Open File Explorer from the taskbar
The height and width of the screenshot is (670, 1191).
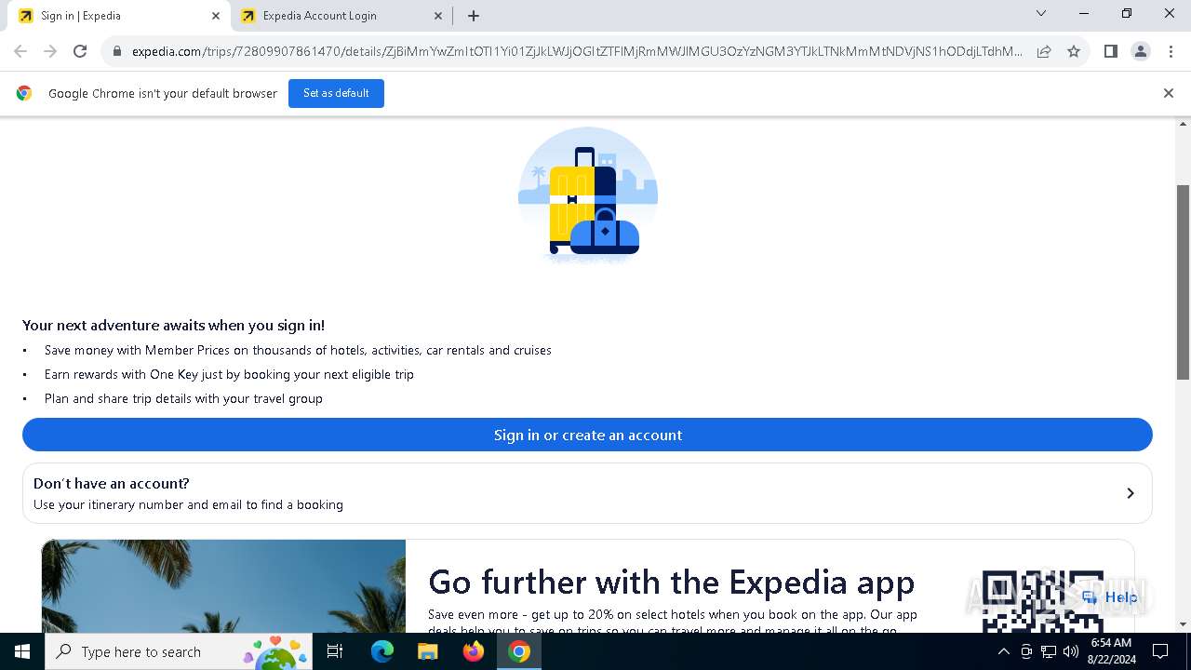427,651
